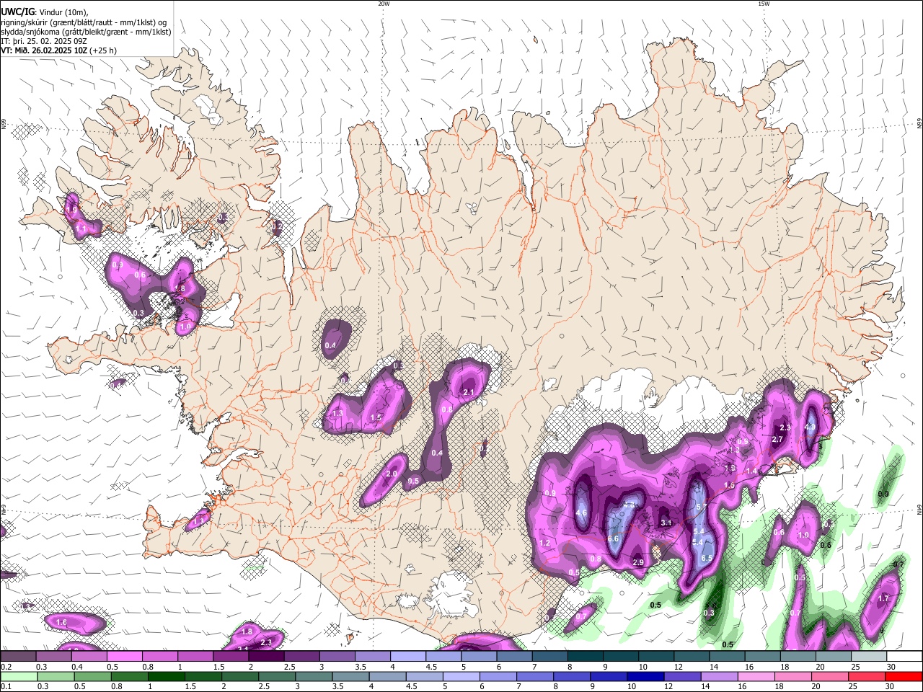This screenshot has width=923, height=692.
Task: Click the 0.2 label under top legend row
Action: [6, 667]
